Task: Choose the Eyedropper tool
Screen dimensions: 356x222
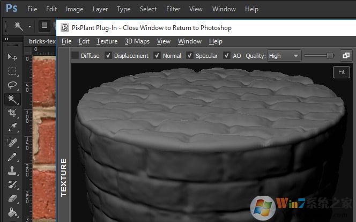Action: click(x=12, y=127)
